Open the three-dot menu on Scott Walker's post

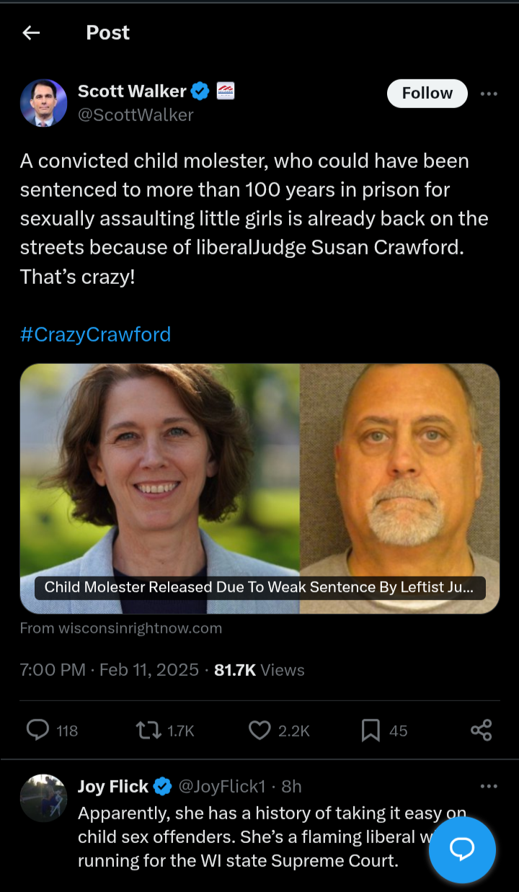point(489,94)
